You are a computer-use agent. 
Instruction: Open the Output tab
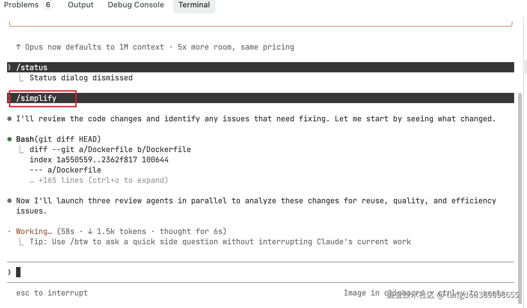coord(80,5)
